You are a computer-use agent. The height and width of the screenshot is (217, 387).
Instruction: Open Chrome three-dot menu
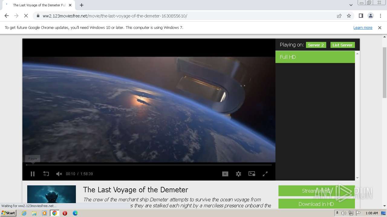tap(380, 16)
